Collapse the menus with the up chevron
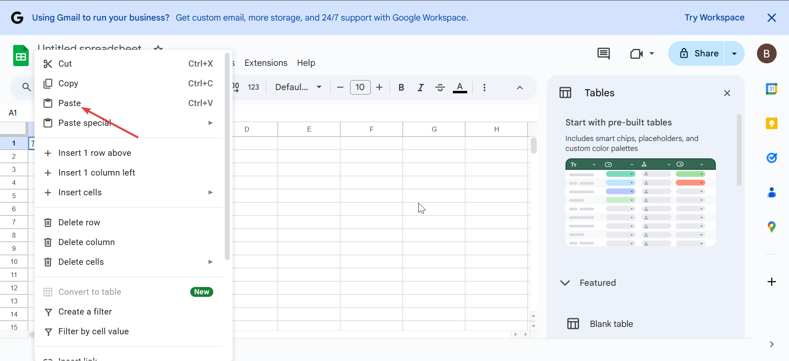 (520, 87)
